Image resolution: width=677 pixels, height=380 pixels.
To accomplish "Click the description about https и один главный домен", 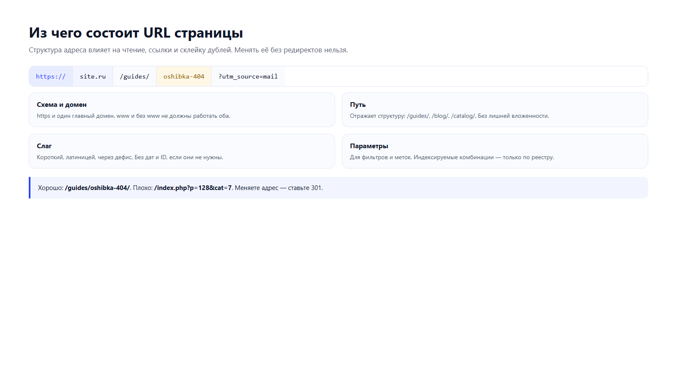I will click(133, 116).
